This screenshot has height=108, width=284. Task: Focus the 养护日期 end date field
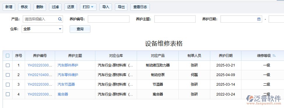coord(276,19)
